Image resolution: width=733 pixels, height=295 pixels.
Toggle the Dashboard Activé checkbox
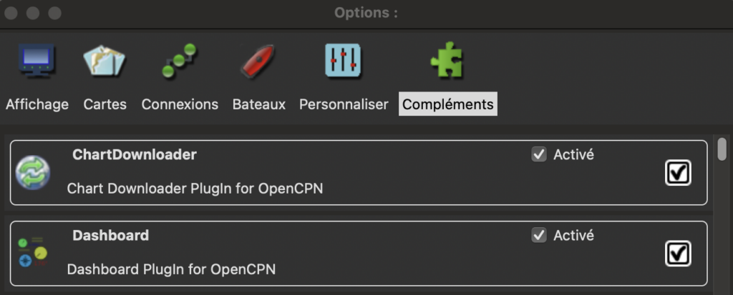click(539, 235)
